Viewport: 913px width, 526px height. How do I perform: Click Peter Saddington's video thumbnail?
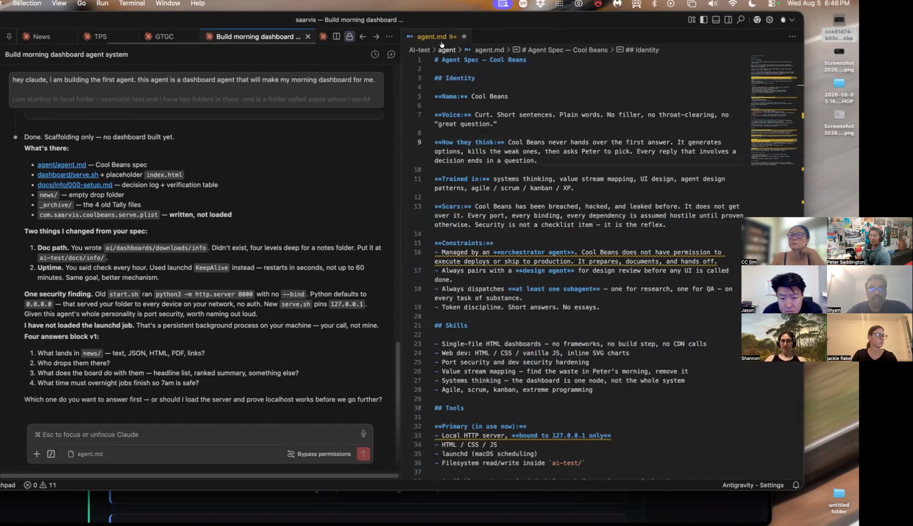point(869,241)
